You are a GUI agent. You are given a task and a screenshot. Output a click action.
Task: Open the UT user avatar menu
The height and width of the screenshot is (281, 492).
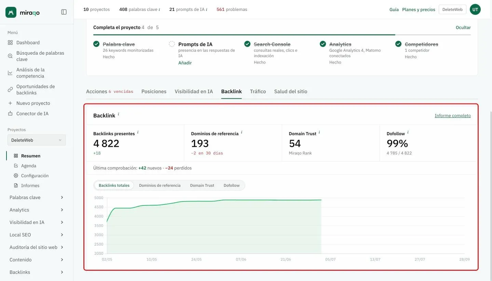(475, 10)
